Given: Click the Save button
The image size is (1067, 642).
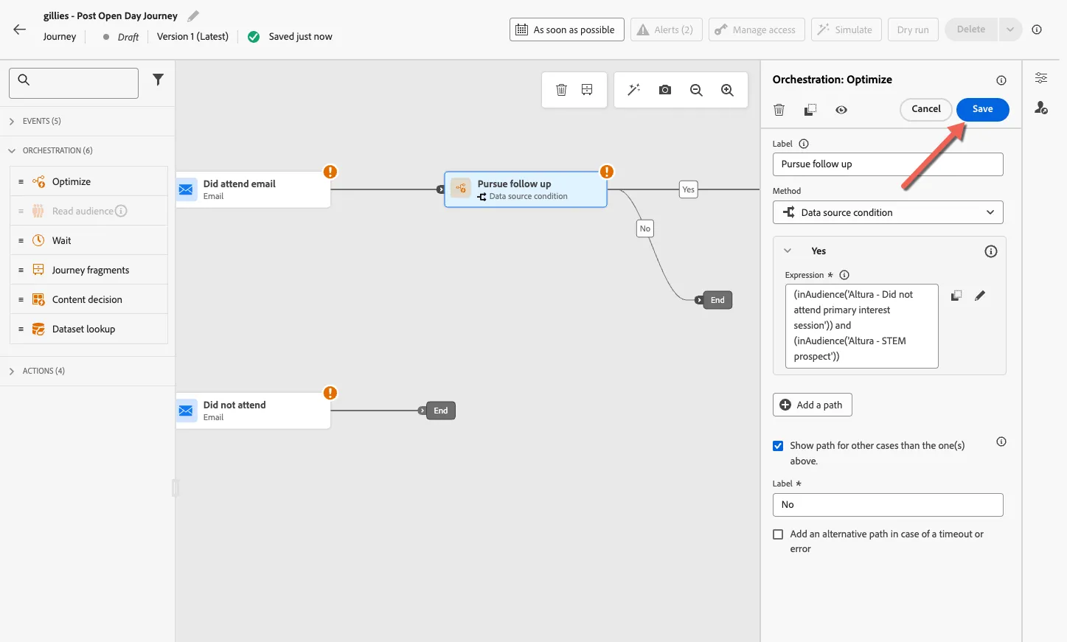Looking at the screenshot, I should point(982,109).
